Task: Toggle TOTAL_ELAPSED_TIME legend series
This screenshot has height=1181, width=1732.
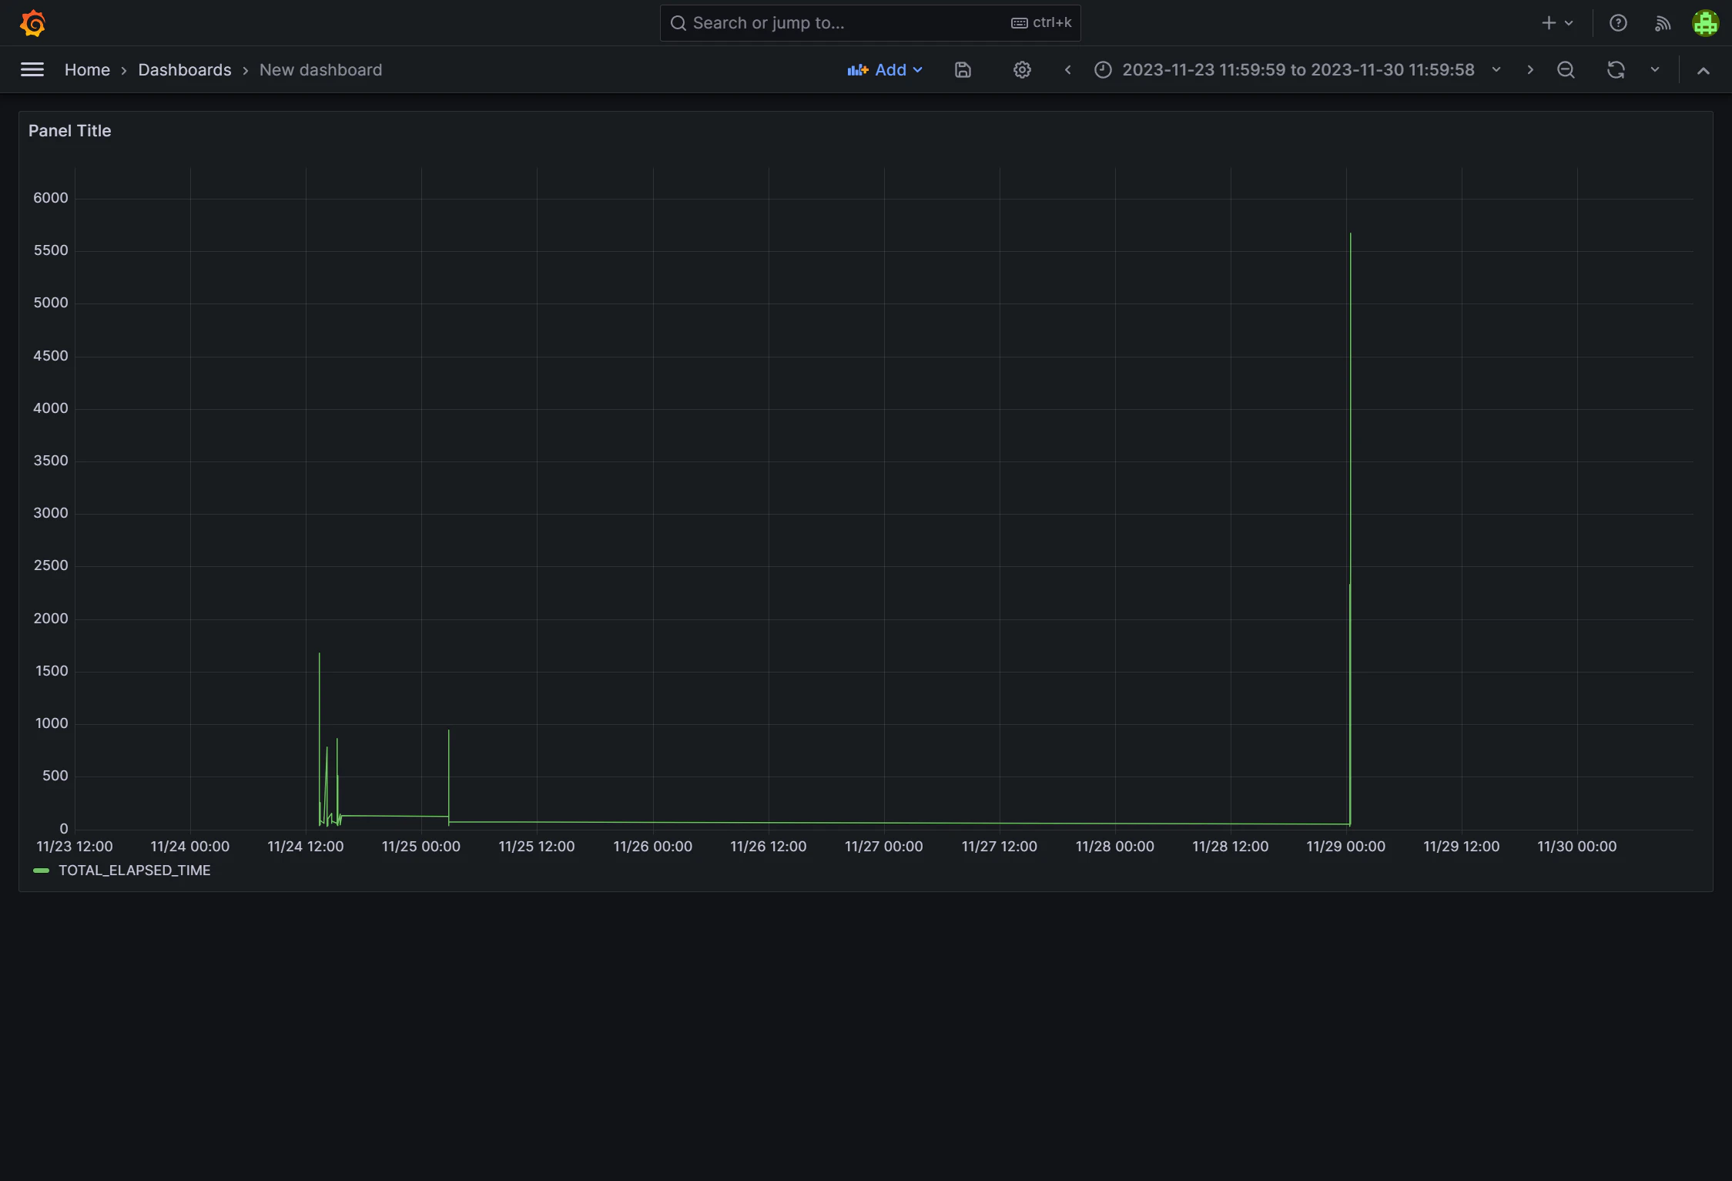Action: pyautogui.click(x=134, y=871)
